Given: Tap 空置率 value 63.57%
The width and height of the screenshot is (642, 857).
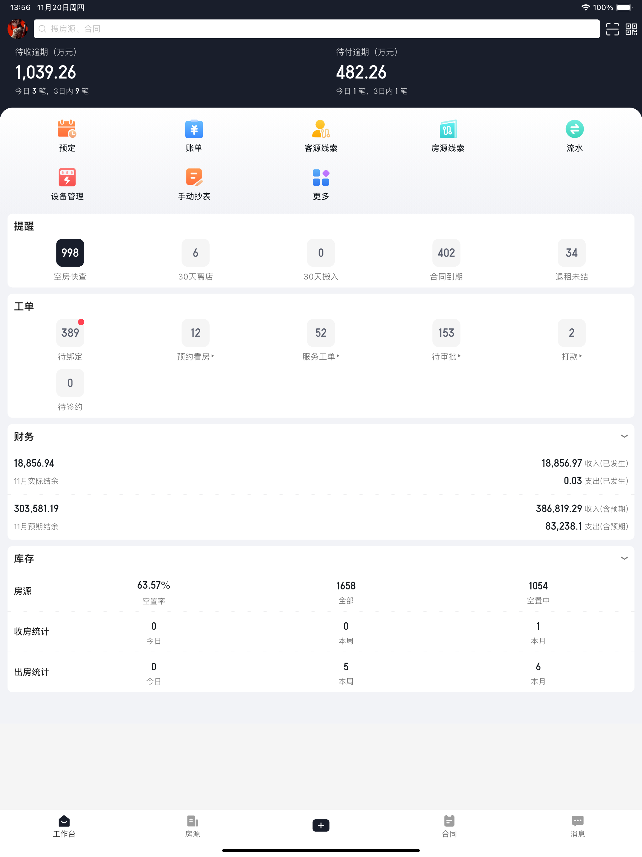Looking at the screenshot, I should click(x=154, y=585).
